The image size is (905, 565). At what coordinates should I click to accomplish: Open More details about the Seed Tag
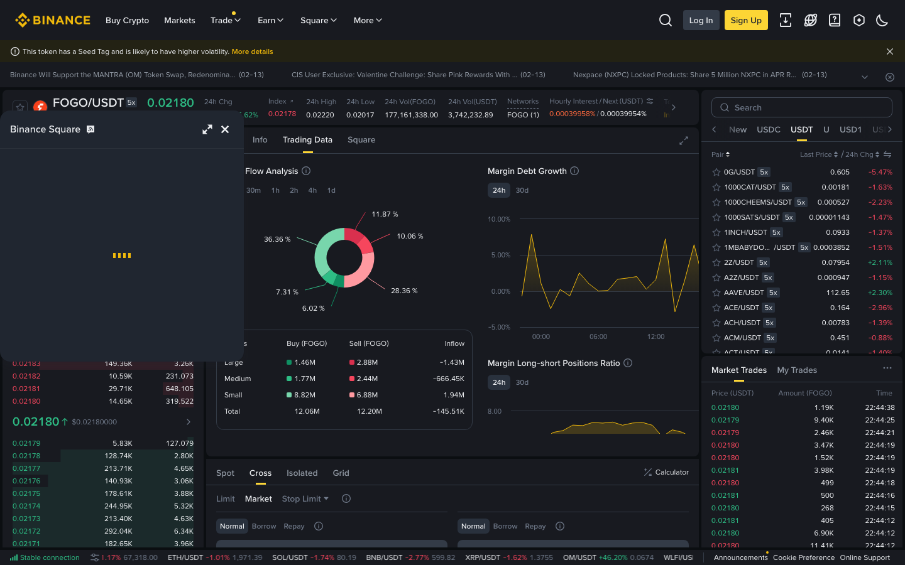tap(253, 51)
